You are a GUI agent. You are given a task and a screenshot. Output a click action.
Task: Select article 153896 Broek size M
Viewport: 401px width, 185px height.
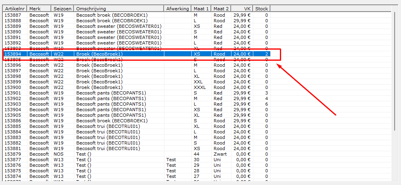137,65
